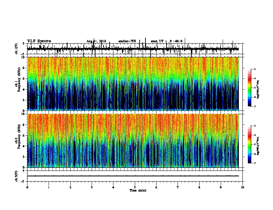Click time axis tick label '0'
The width and height of the screenshot is (273, 210).
(27, 187)
